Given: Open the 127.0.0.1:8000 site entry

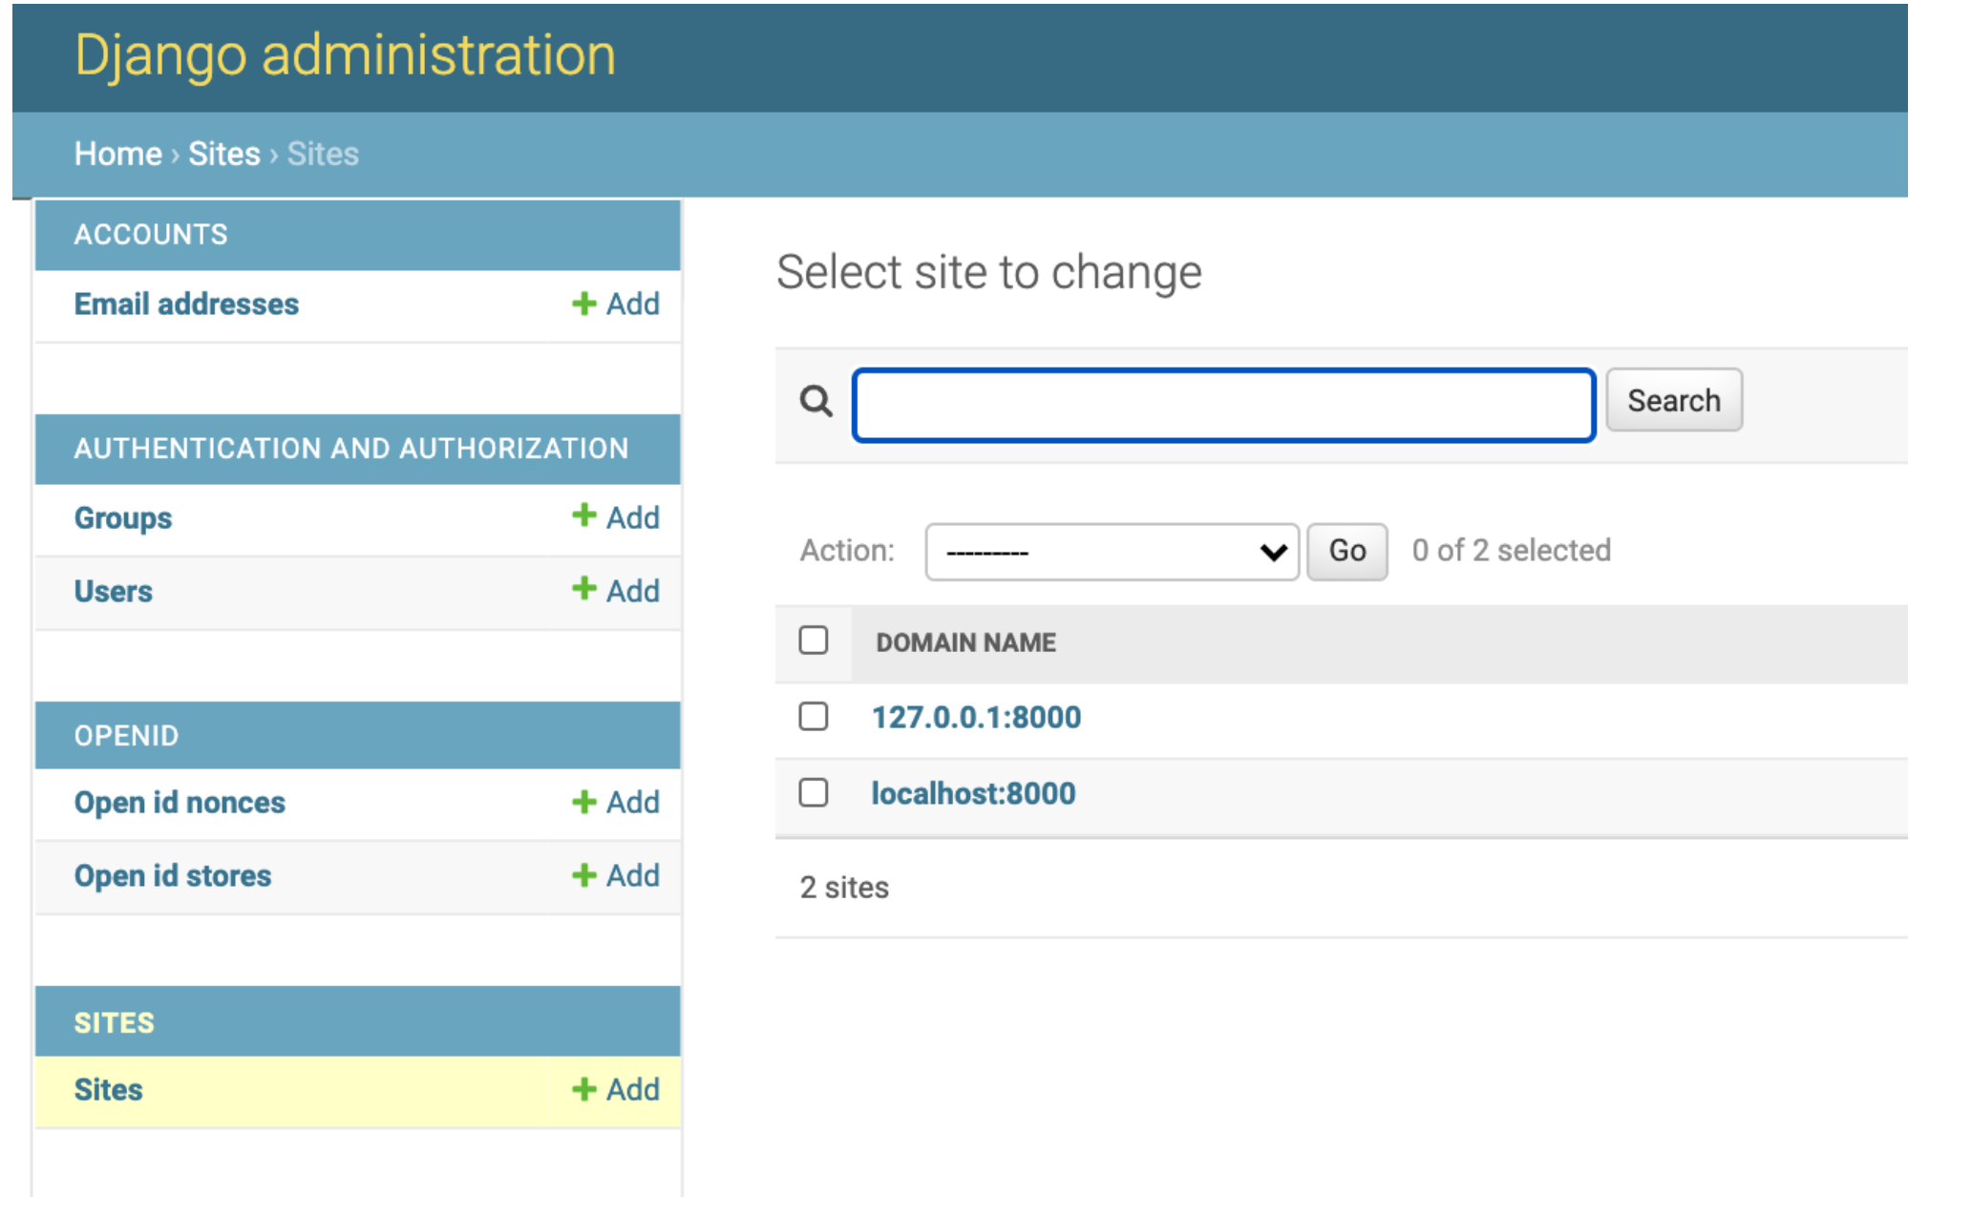Looking at the screenshot, I should 976,717.
